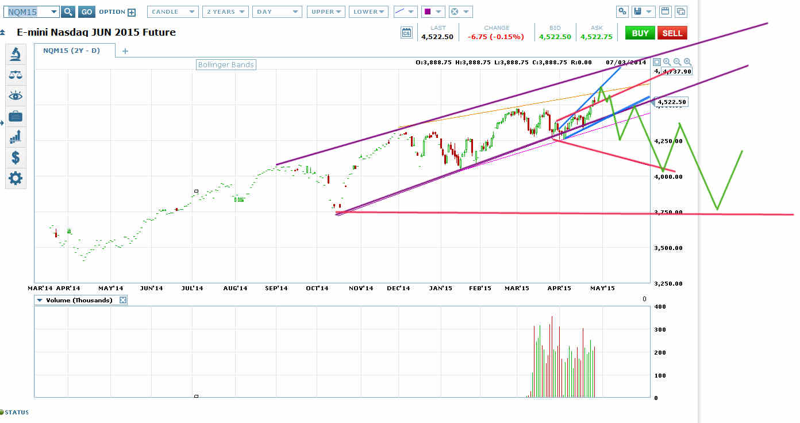The image size is (800, 423).
Task: Click the save floppy disk icon
Action: click(637, 11)
